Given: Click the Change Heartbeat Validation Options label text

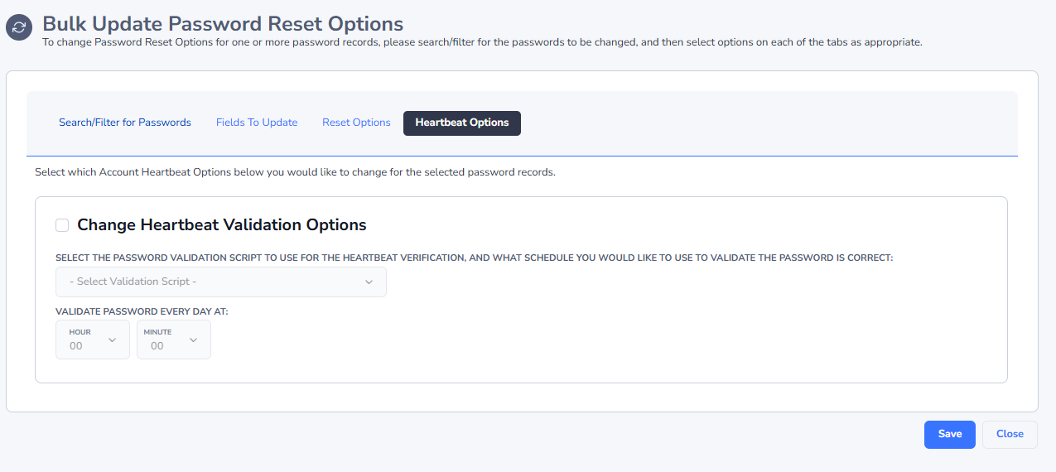Looking at the screenshot, I should point(221,224).
